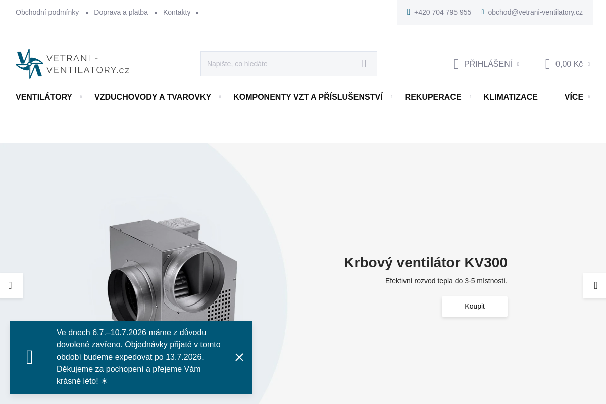Open the Ventilátory category
The image size is (606, 404).
pos(44,97)
